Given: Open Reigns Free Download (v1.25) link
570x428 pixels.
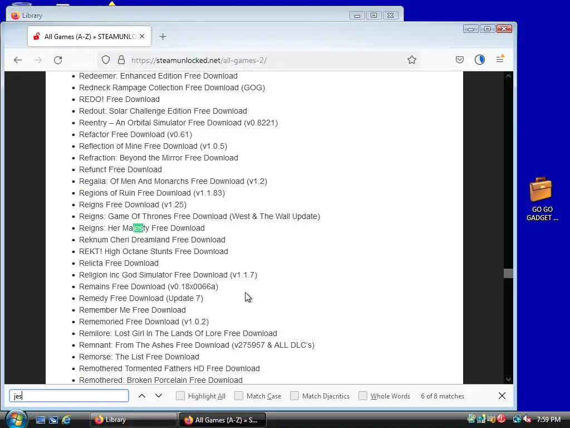Looking at the screenshot, I should (132, 205).
